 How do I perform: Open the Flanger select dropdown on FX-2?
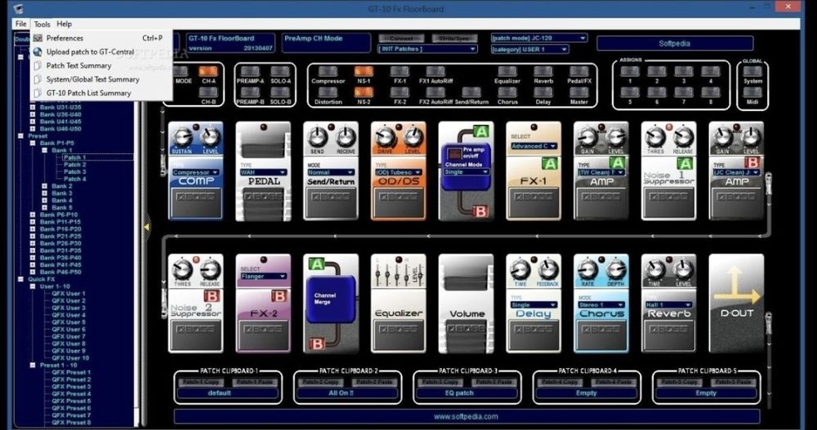coord(263,277)
